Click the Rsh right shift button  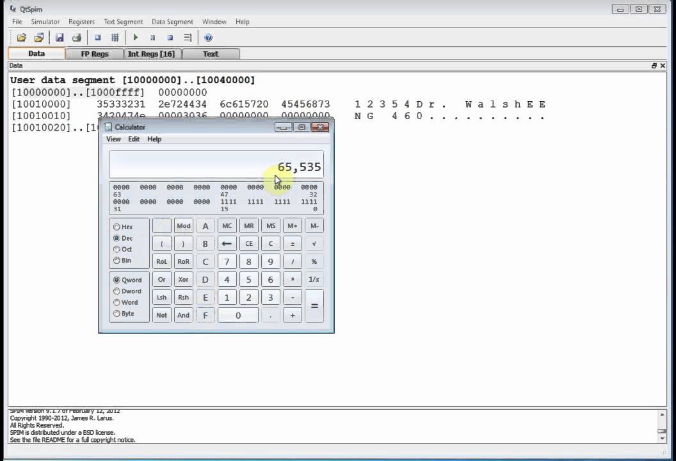(183, 297)
